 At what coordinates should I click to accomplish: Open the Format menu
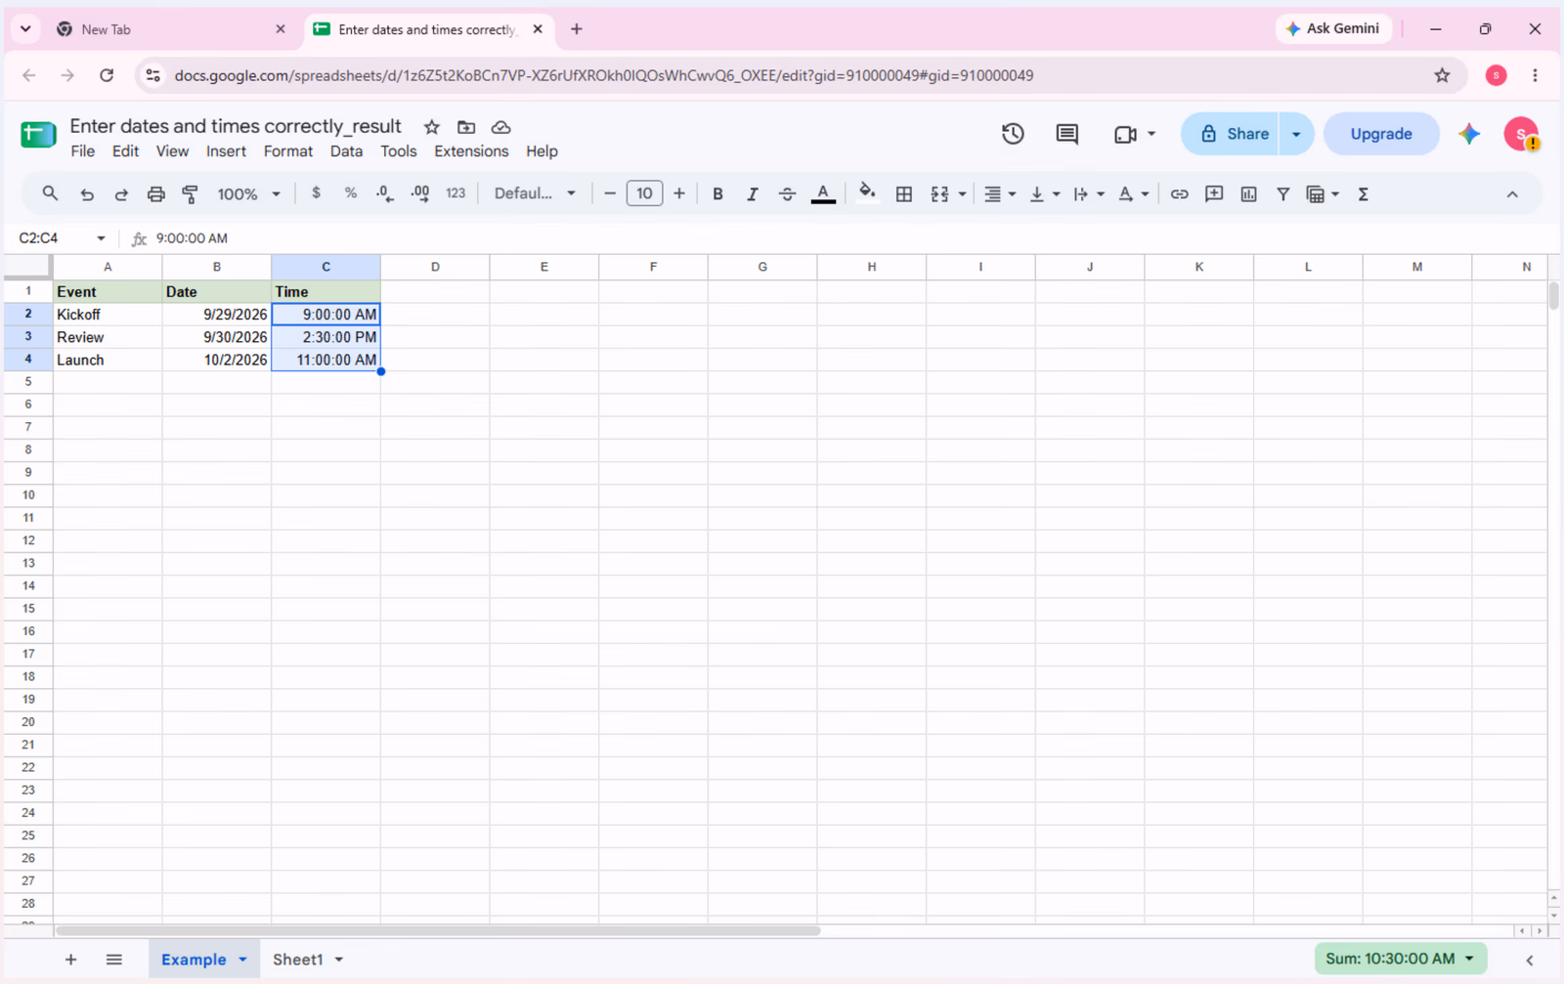[288, 151]
